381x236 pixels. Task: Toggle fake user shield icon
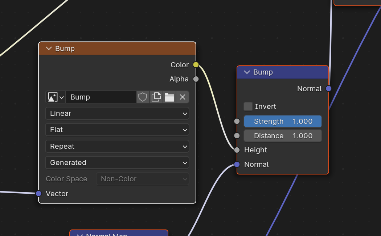[143, 97]
